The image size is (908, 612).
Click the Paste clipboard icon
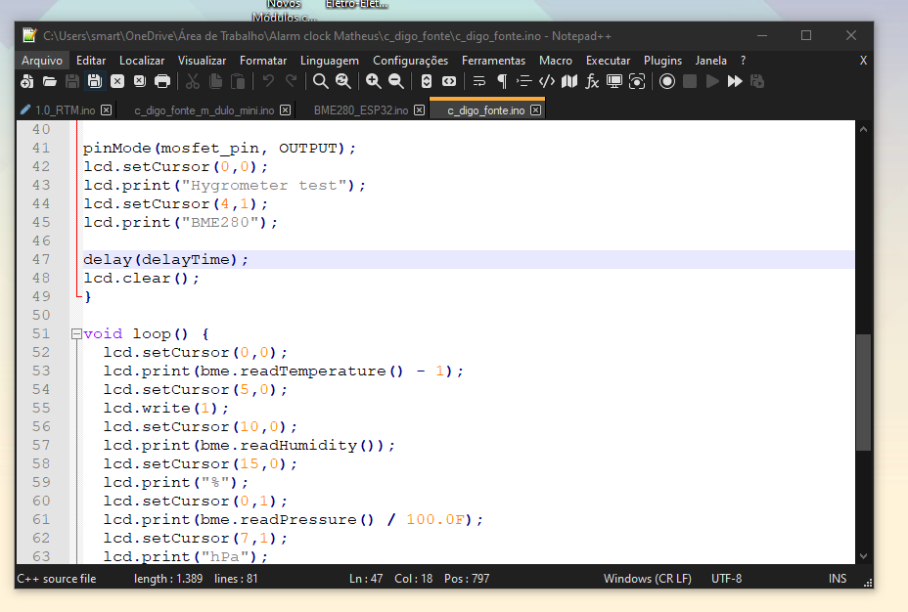pos(238,81)
